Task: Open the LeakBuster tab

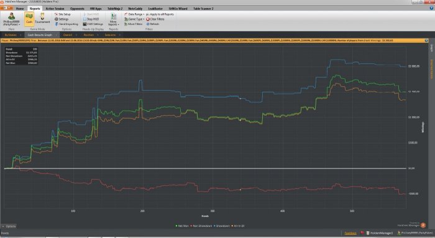Action: [155, 9]
